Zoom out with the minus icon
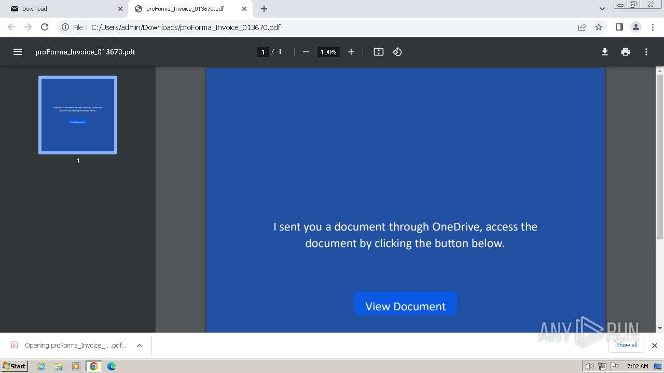 [x=306, y=52]
